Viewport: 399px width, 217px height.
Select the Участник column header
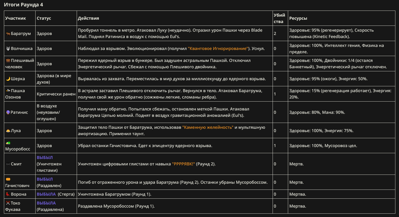(16, 18)
